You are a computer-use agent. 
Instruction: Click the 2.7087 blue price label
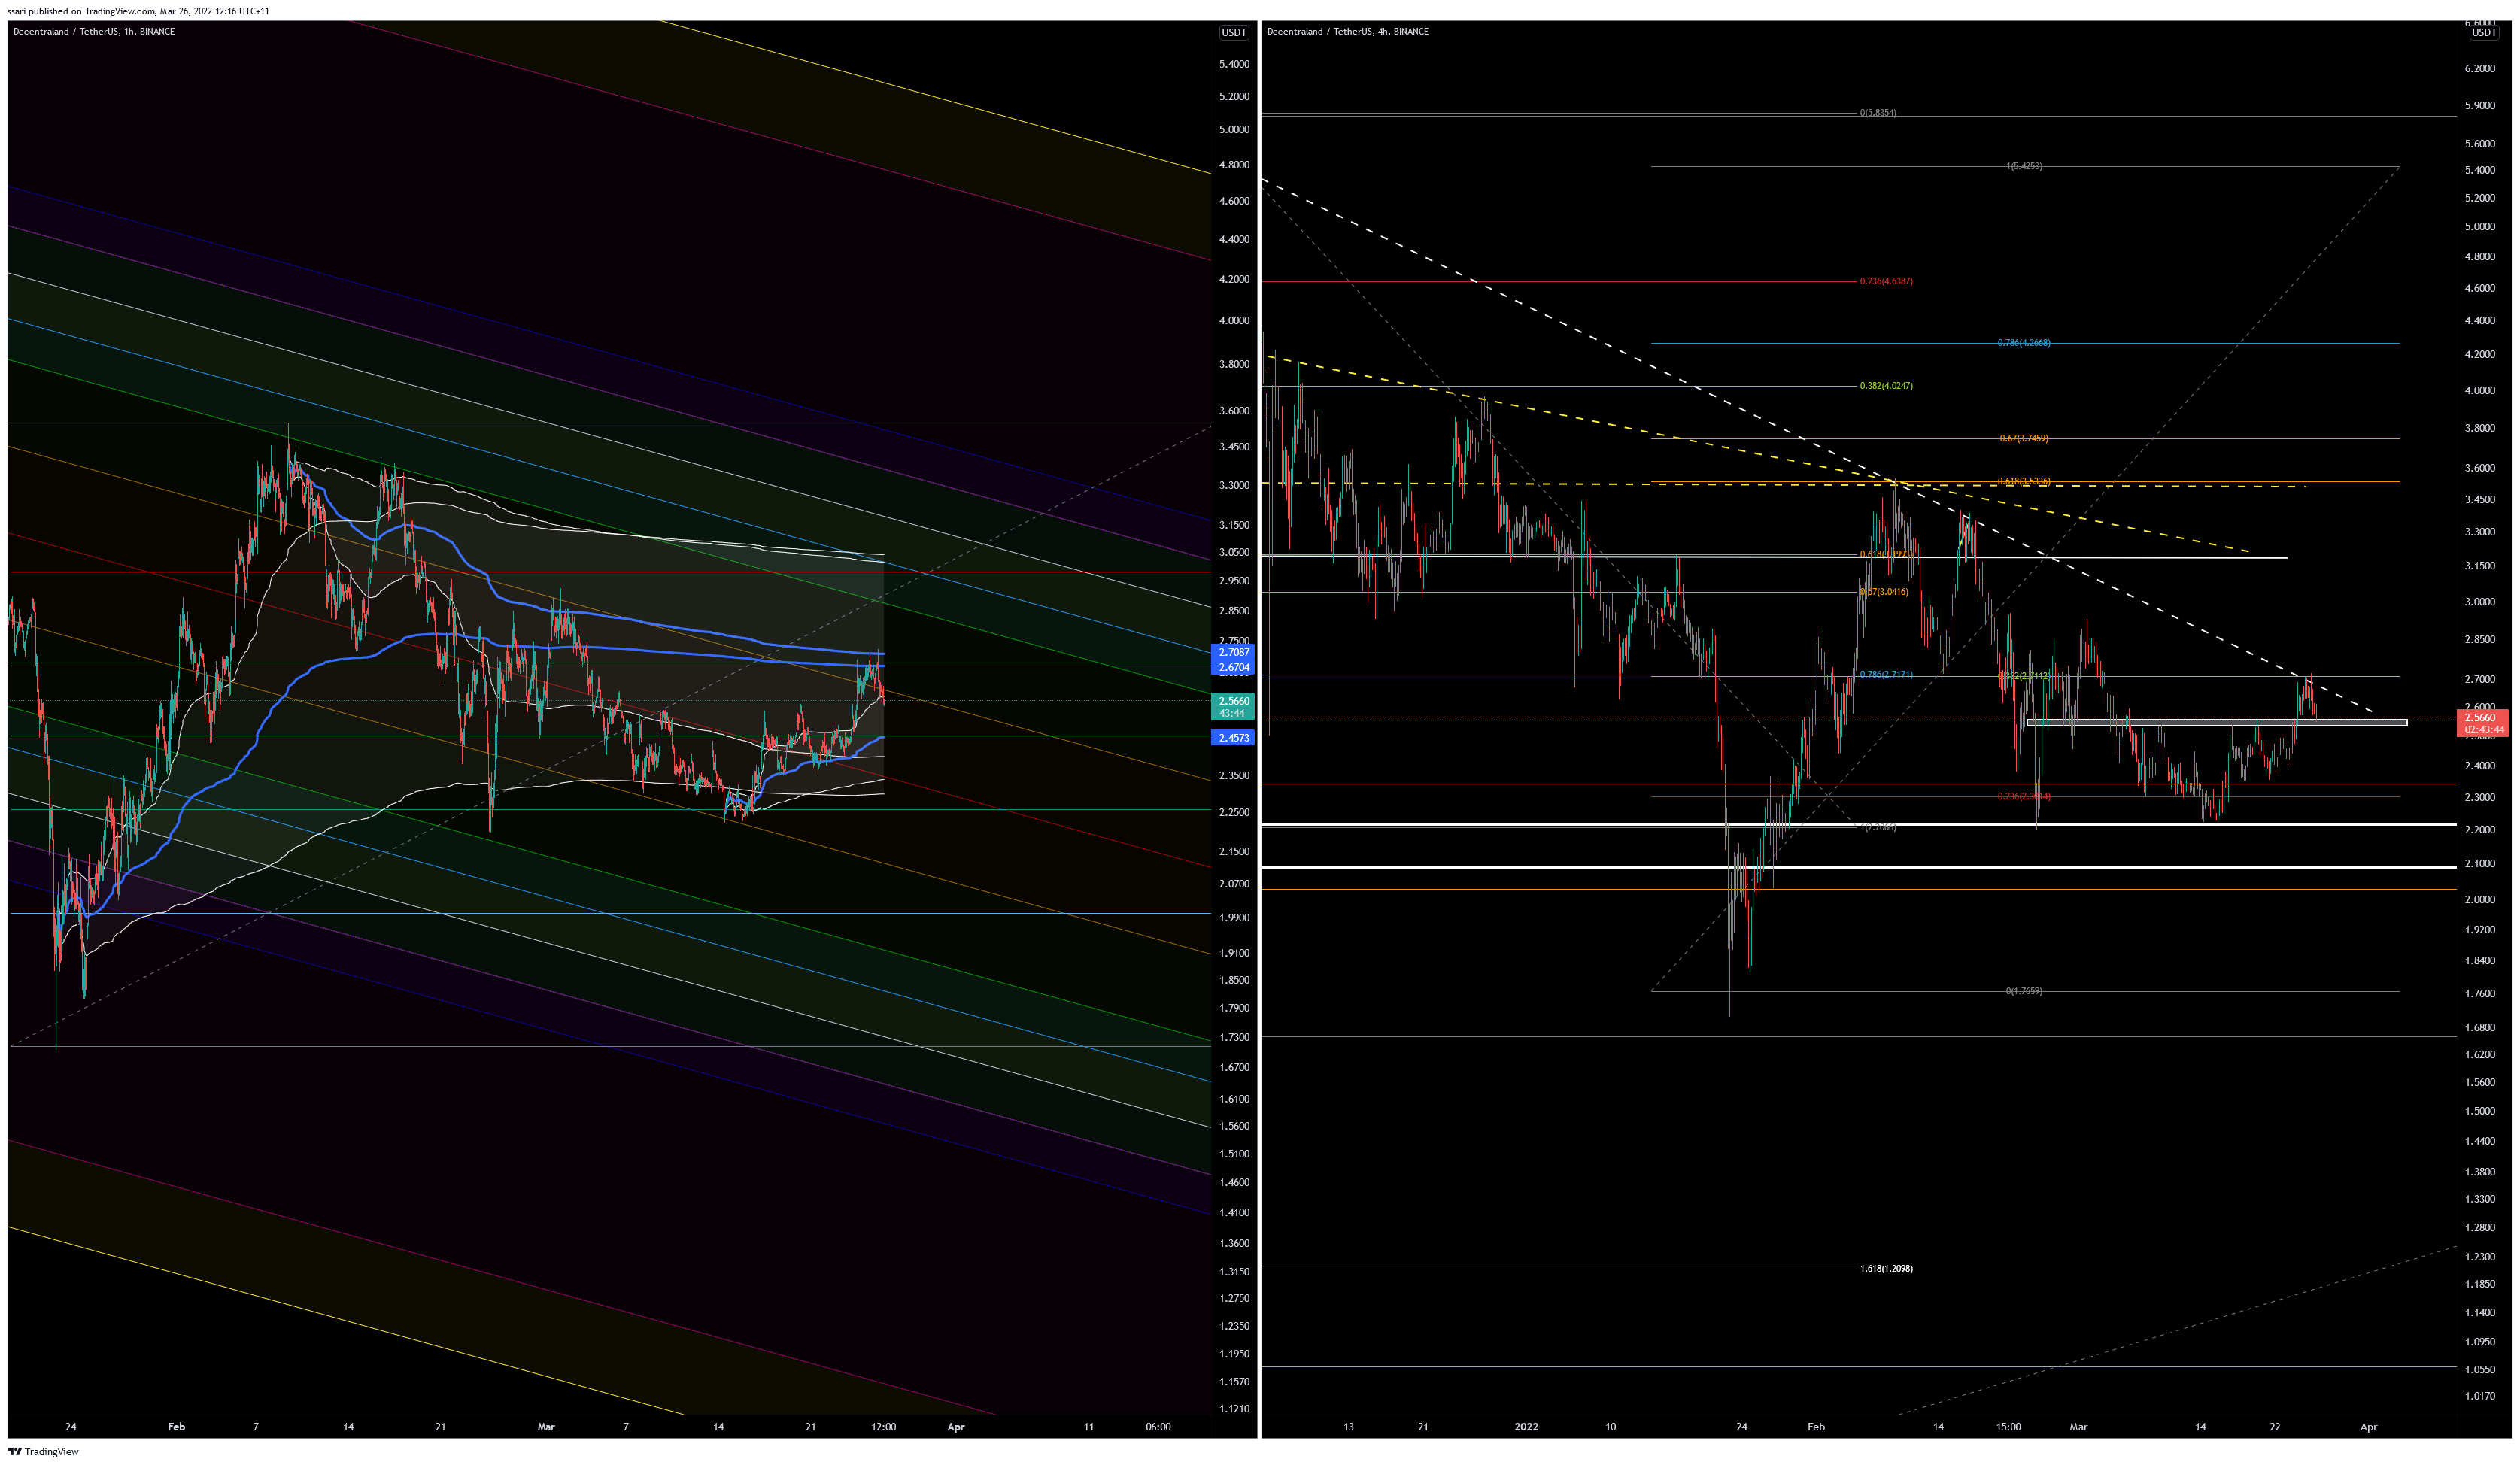tap(1233, 652)
